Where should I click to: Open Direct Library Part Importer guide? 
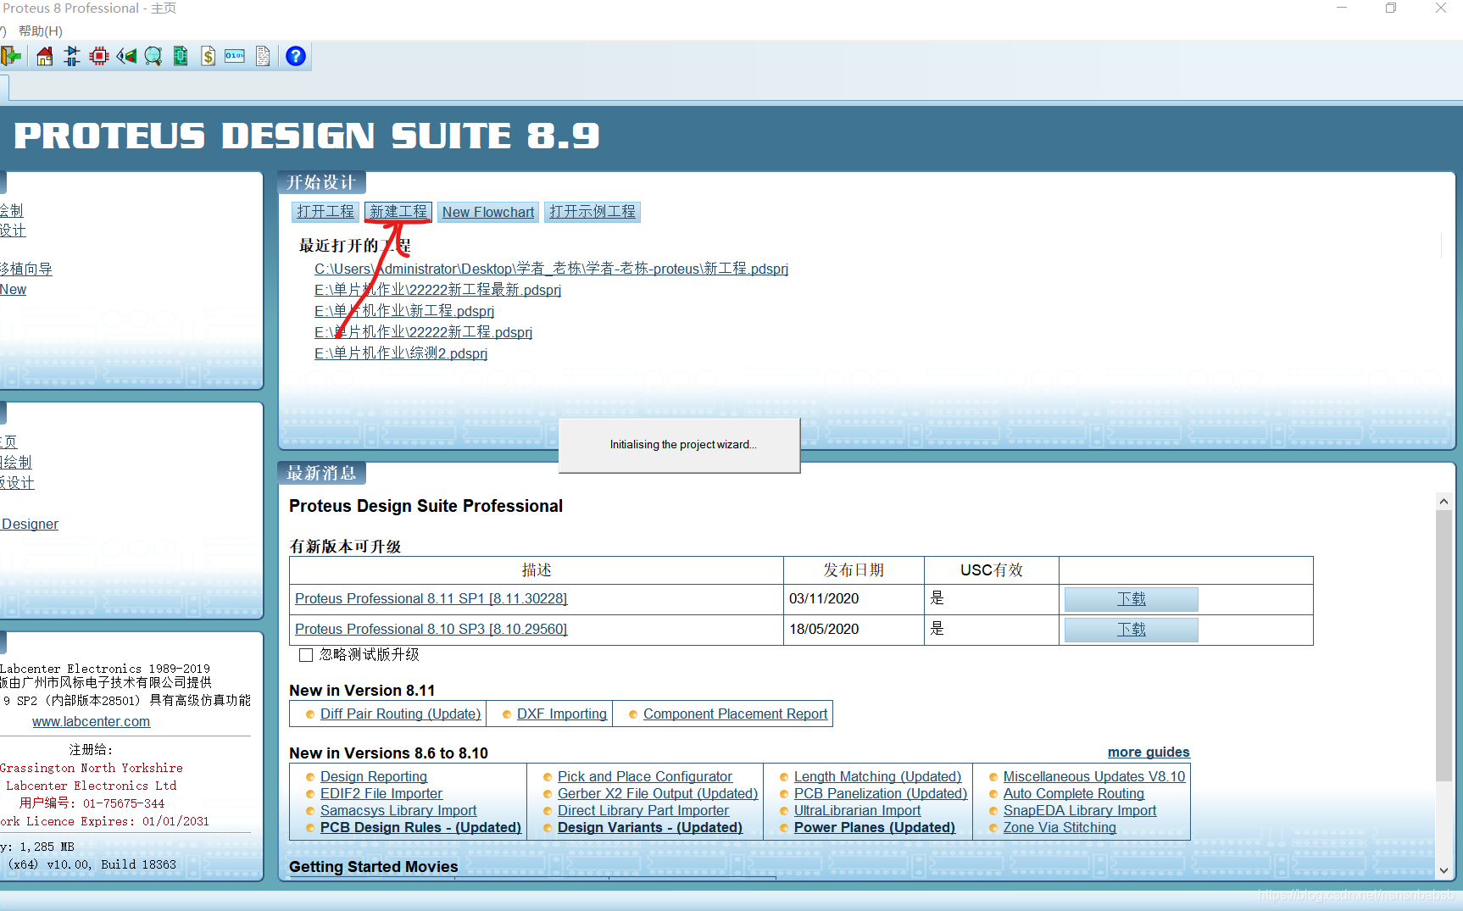[x=643, y=810]
